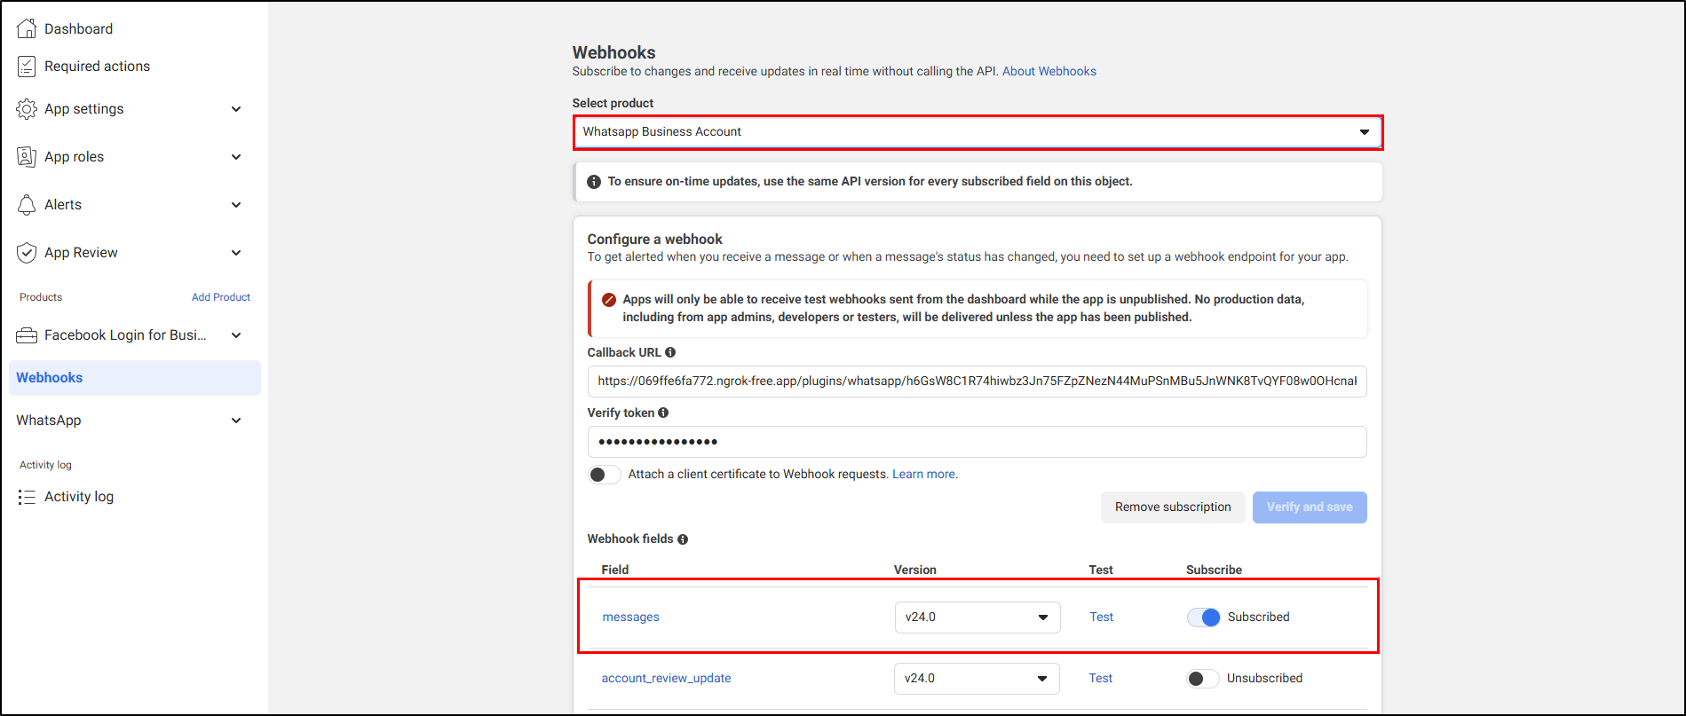
Task: Click the Dashboard home icon
Action: coord(27,28)
